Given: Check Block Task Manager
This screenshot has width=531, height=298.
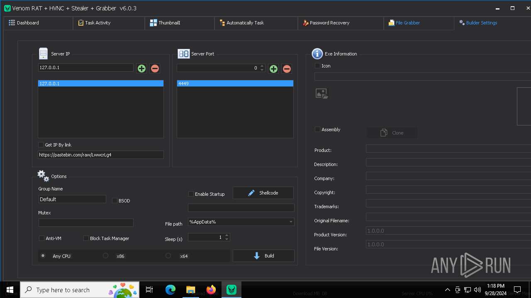Looking at the screenshot, I should (x=86, y=238).
